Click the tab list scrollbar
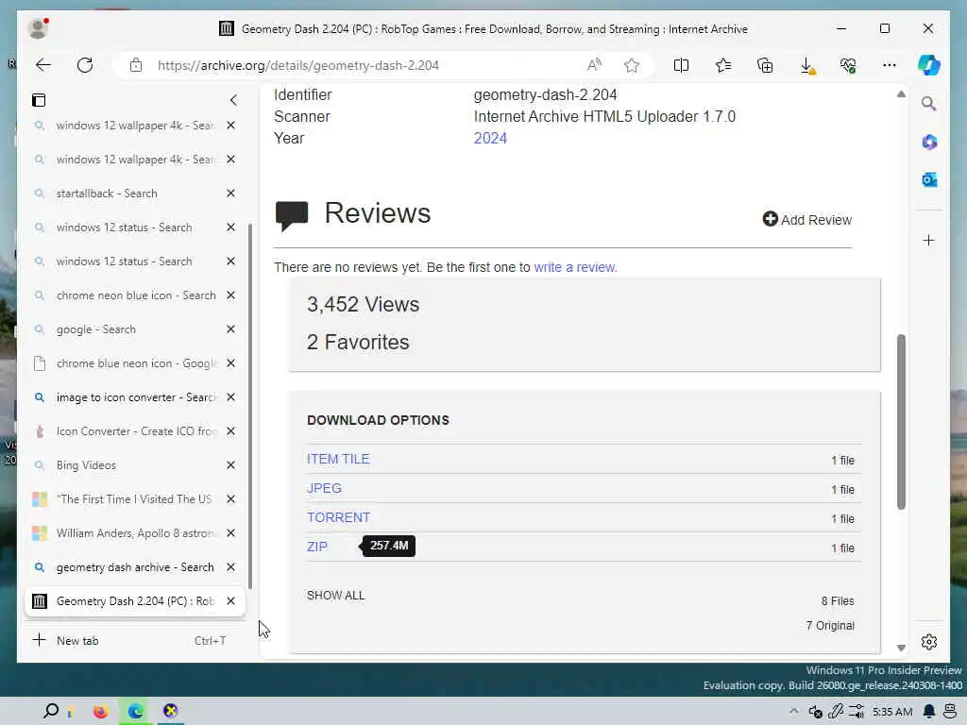967x725 pixels. 249,406
